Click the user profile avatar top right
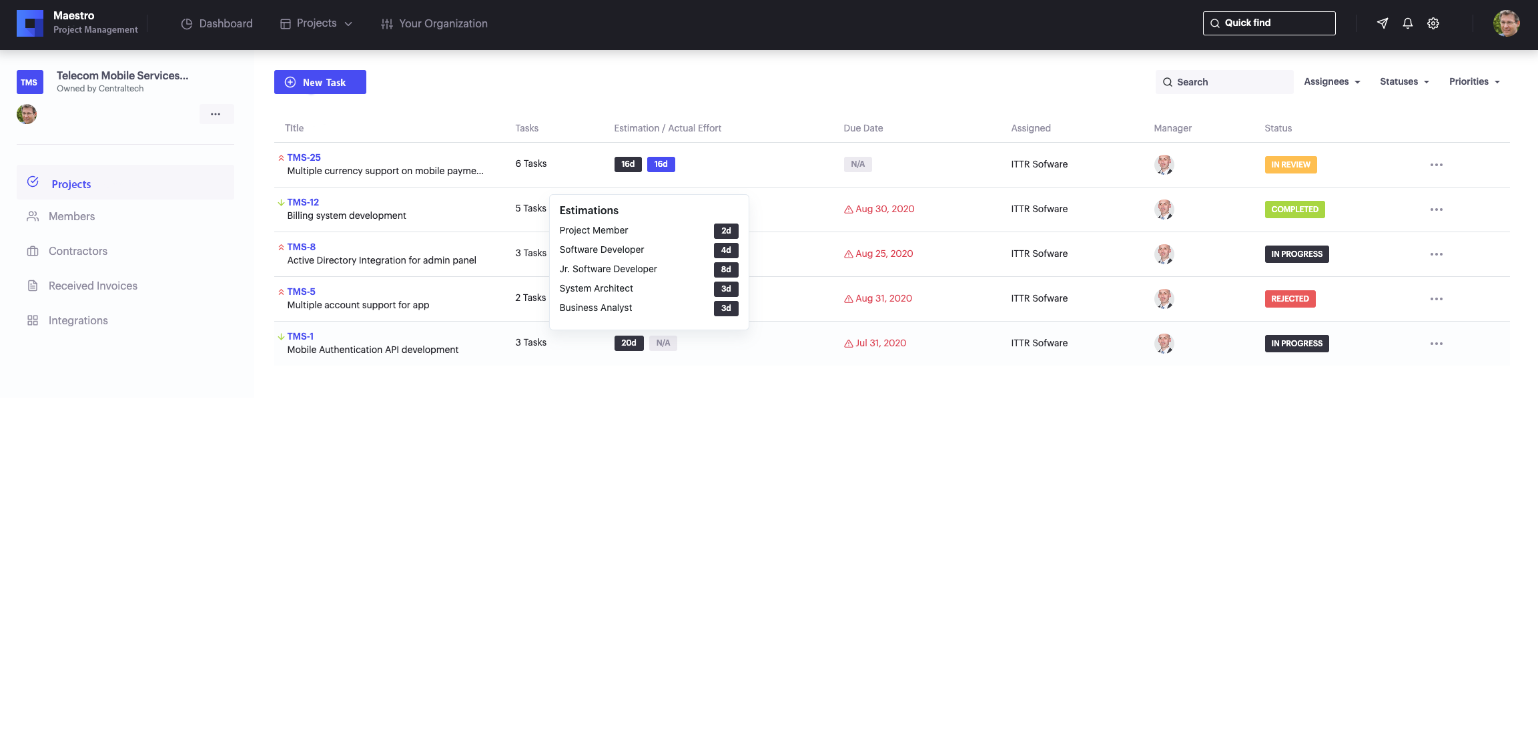 (x=1506, y=23)
